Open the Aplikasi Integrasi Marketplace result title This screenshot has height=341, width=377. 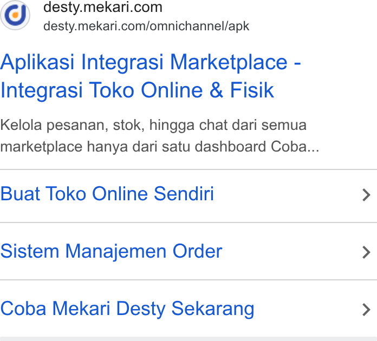[151, 76]
